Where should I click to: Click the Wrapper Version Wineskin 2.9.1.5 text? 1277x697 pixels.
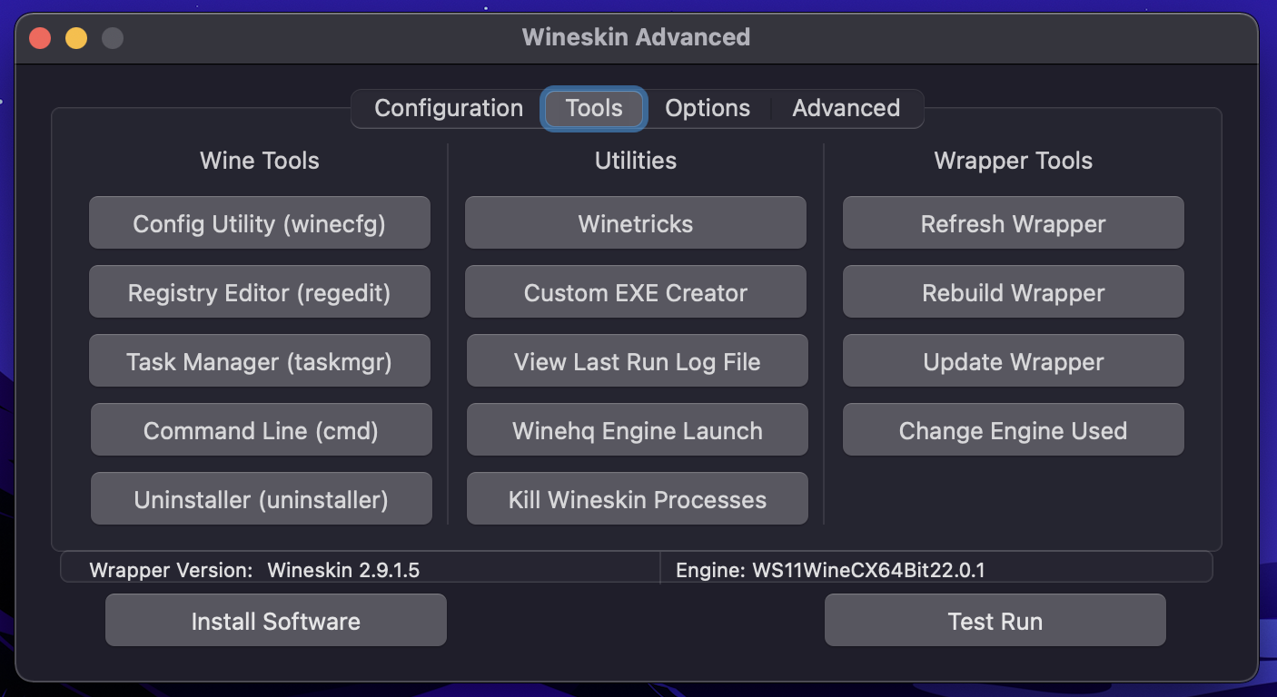click(x=254, y=570)
